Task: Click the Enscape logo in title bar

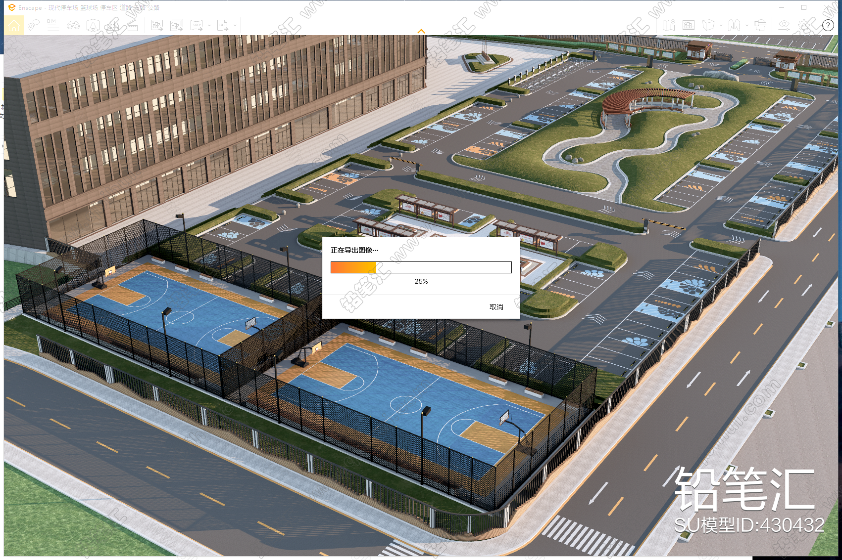Action: pos(12,7)
